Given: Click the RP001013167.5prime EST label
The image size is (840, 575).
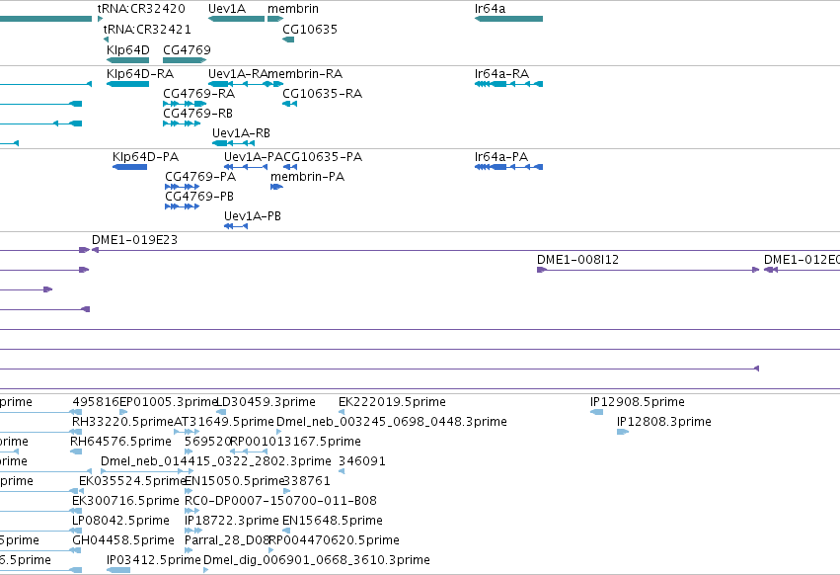Looking at the screenshot, I should click(x=296, y=442).
